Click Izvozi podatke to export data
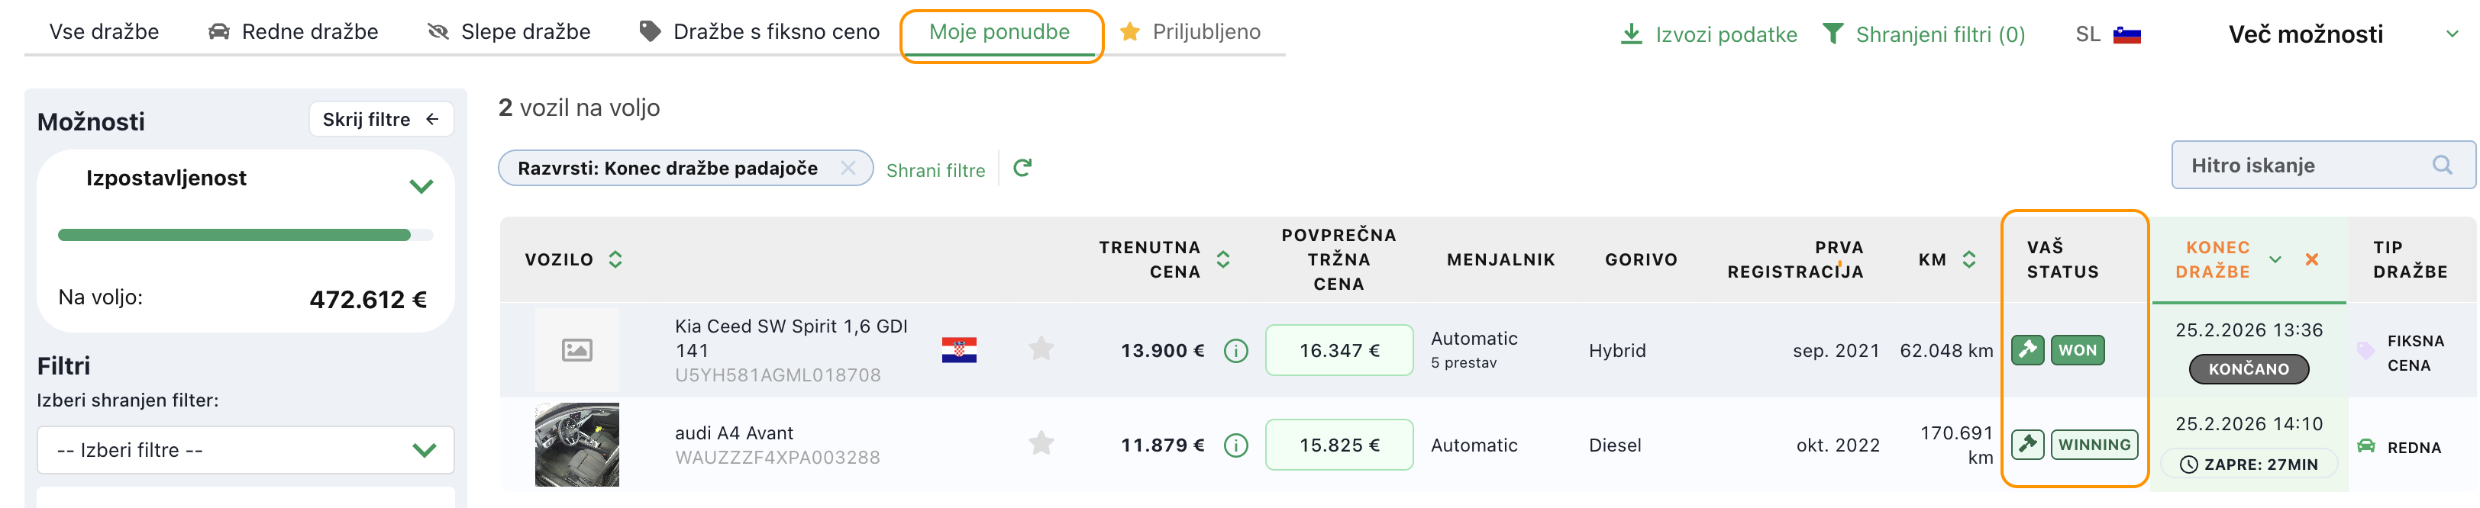 pos(1709,34)
